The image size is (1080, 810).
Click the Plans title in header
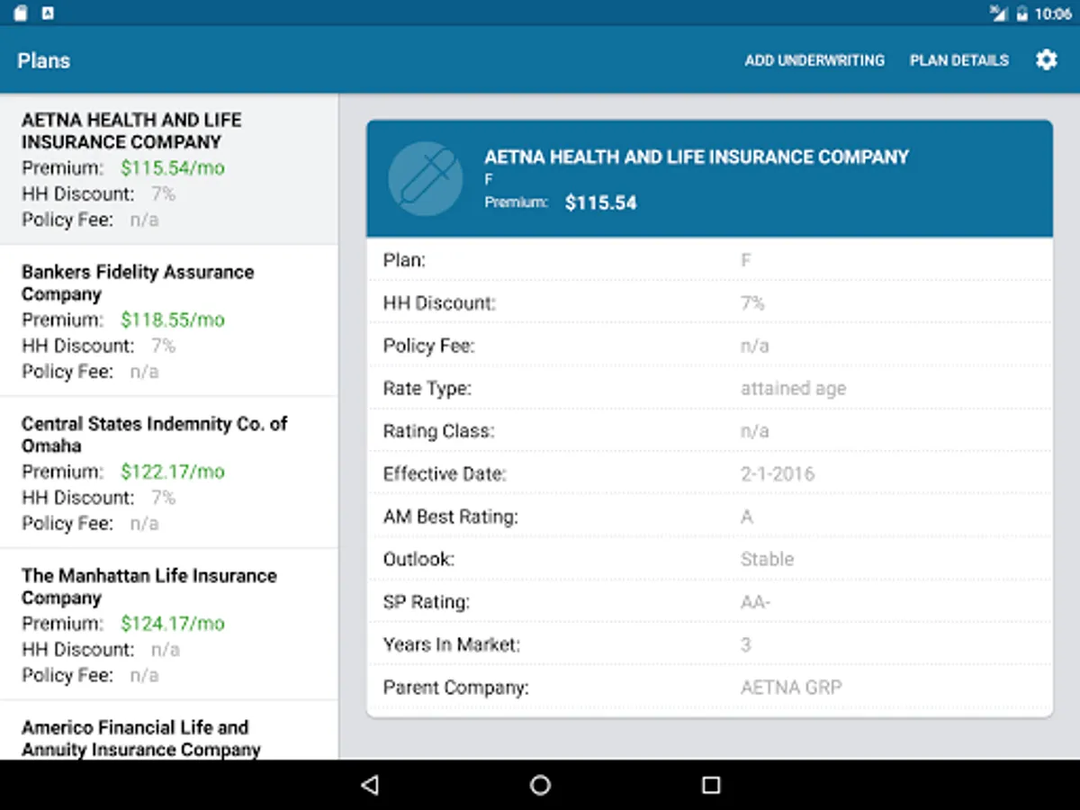(x=43, y=60)
